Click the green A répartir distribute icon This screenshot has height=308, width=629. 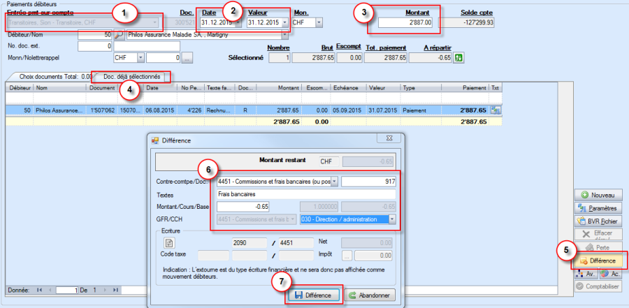click(458, 58)
